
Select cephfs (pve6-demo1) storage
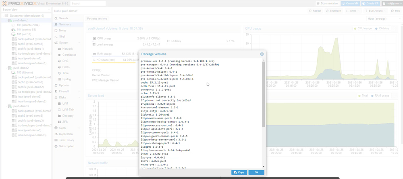click(x=31, y=49)
